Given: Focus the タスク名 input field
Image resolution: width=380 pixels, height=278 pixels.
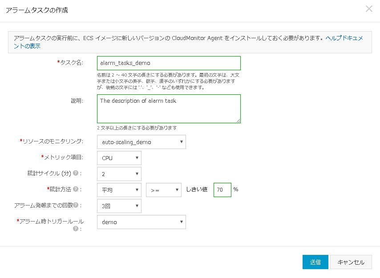Looking at the screenshot, I should (x=169, y=63).
